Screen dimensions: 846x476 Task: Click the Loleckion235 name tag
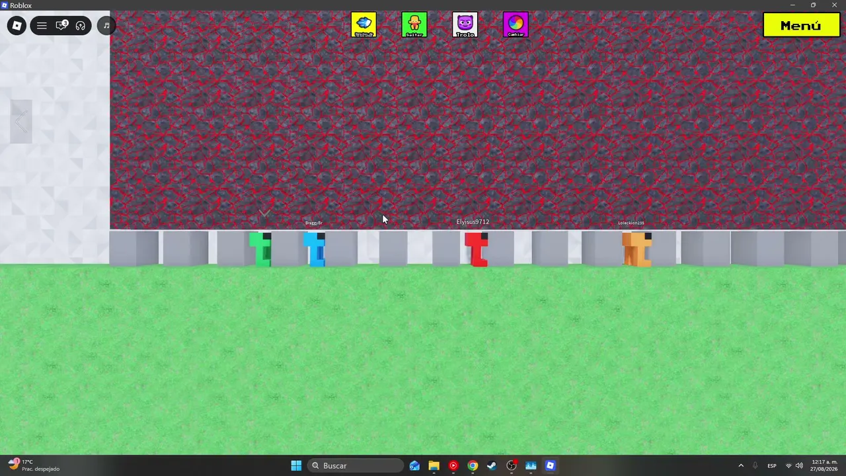[x=631, y=223]
